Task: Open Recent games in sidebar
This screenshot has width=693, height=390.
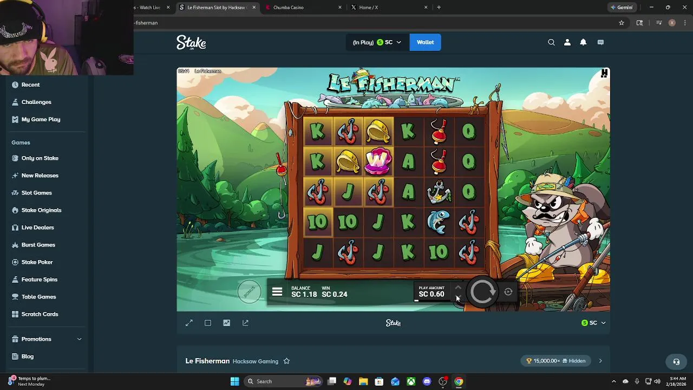Action: [31, 84]
